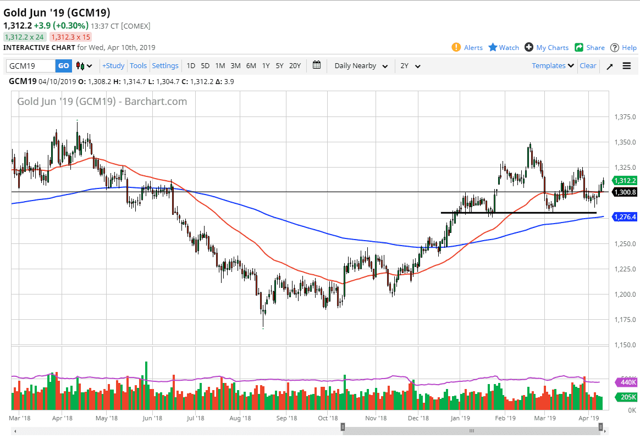
Task: Open the hamburger menu icon
Action: pyautogui.click(x=627, y=66)
